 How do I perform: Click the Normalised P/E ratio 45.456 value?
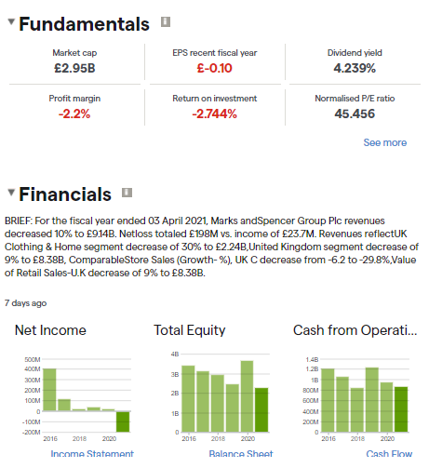(355, 114)
